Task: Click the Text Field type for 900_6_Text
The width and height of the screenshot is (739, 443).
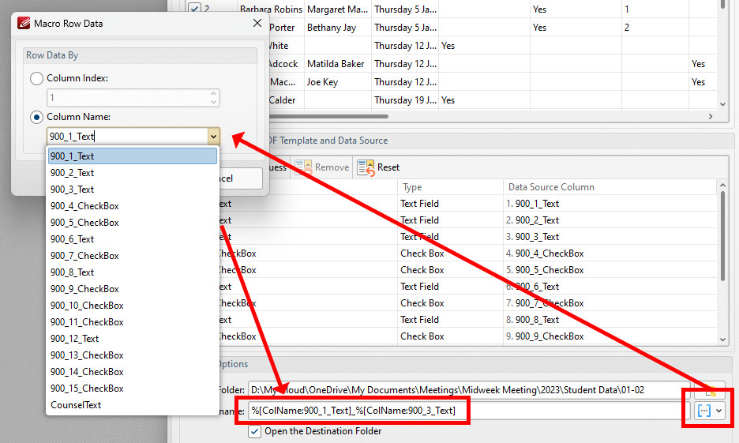Action: tap(450, 287)
